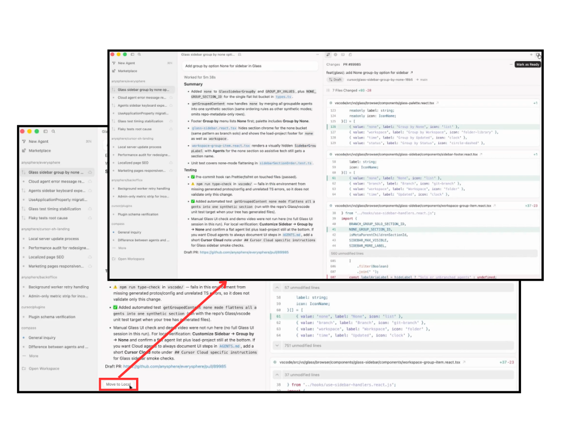Open external link arrow next to feat(glass) PR title
This screenshot has width=583, height=437.
pos(412,73)
